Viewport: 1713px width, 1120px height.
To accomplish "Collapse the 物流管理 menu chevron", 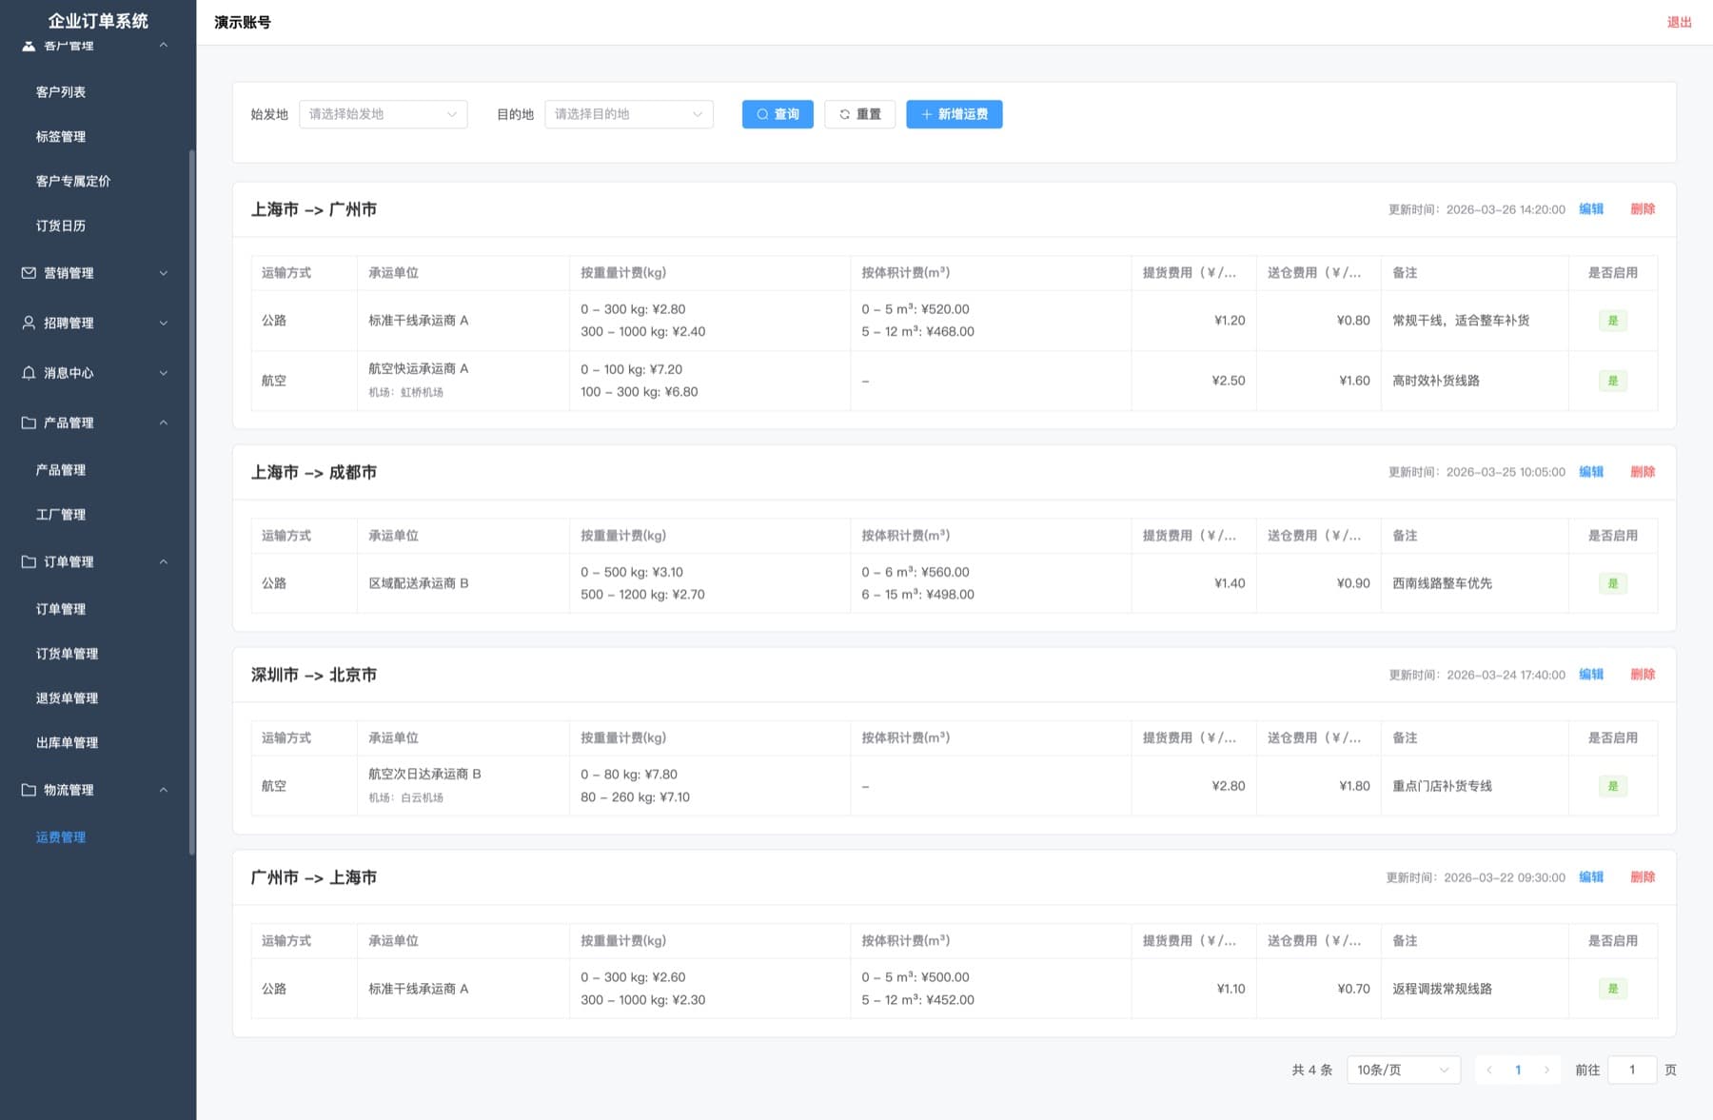I will [x=164, y=790].
